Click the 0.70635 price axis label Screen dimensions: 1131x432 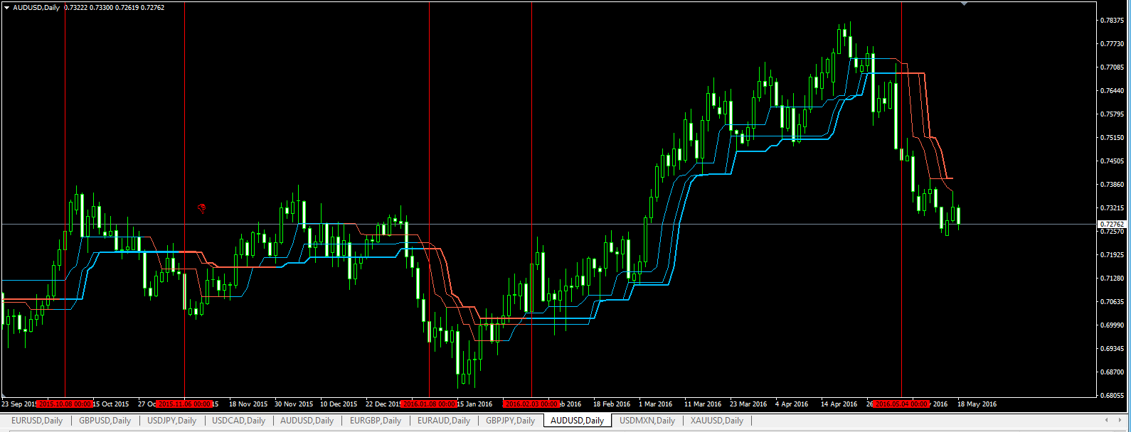click(1113, 301)
